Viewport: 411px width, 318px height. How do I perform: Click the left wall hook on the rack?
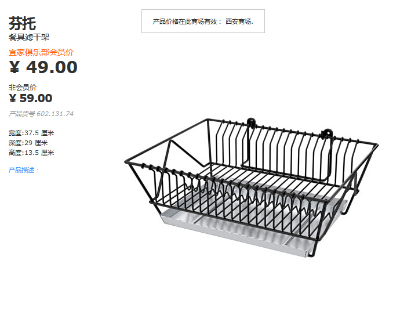pyautogui.click(x=251, y=123)
